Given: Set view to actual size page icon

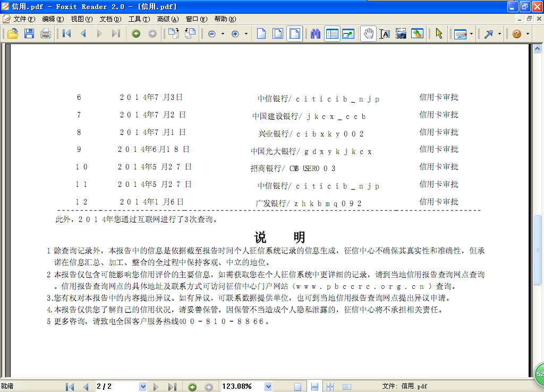Looking at the screenshot, I should point(261,33).
